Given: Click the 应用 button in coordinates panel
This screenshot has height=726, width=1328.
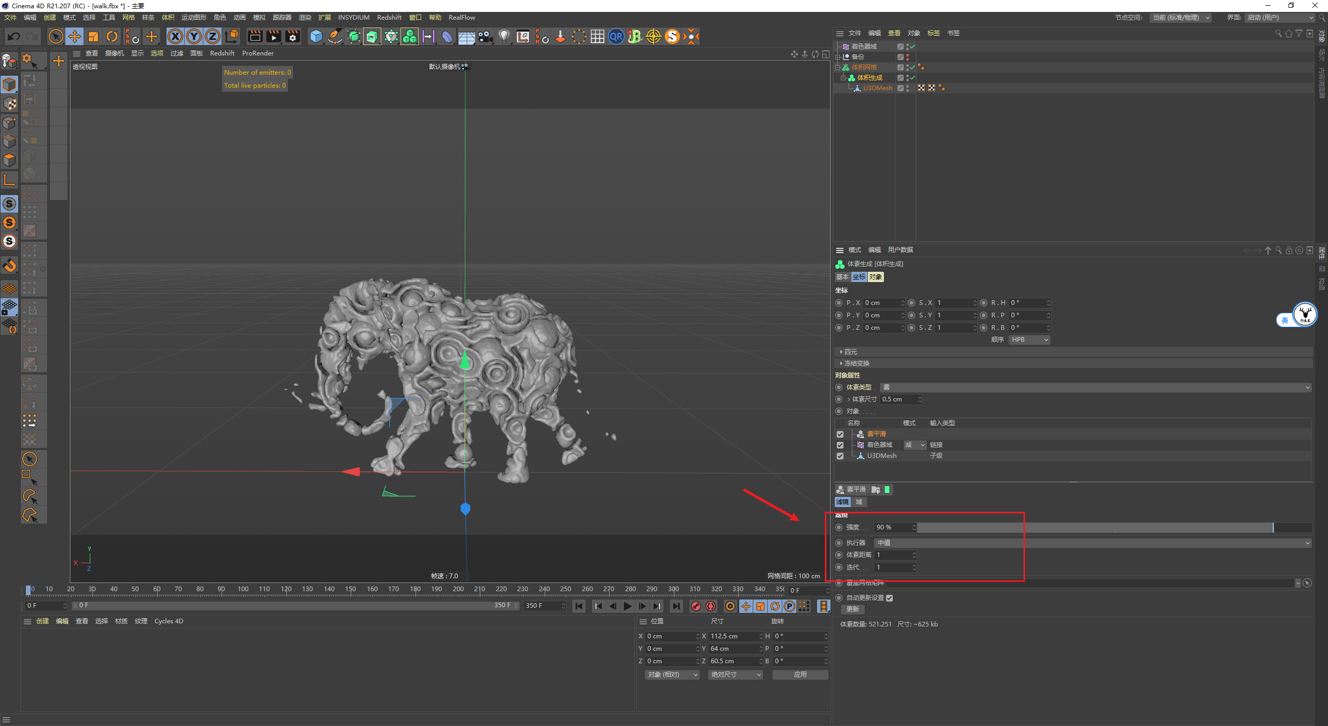Looking at the screenshot, I should [x=800, y=675].
